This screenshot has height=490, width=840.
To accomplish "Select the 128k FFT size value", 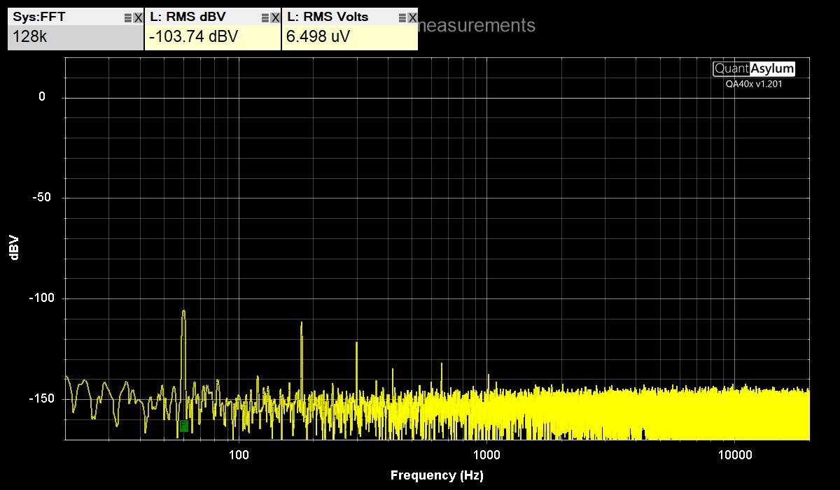I will 30,37.
